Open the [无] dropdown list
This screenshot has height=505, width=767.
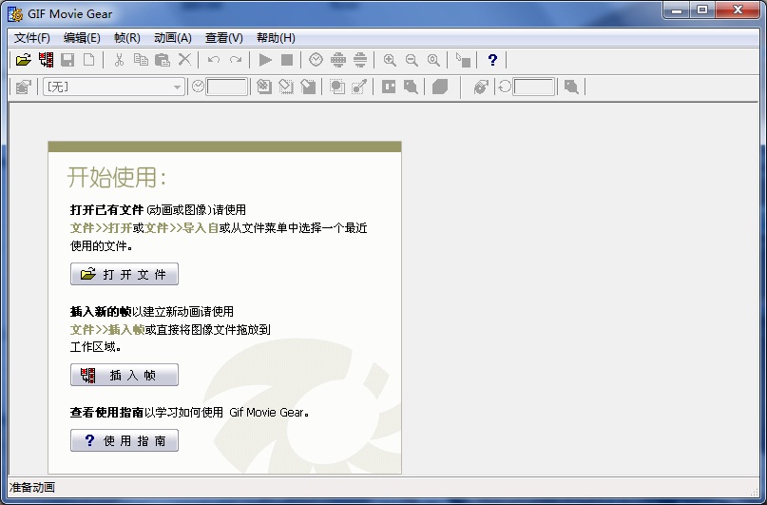(x=114, y=87)
